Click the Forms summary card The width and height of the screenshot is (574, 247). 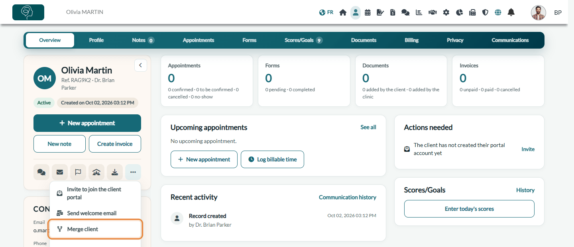304,81
